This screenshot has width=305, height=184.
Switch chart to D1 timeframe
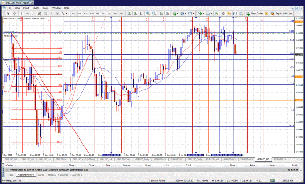tap(109, 14)
